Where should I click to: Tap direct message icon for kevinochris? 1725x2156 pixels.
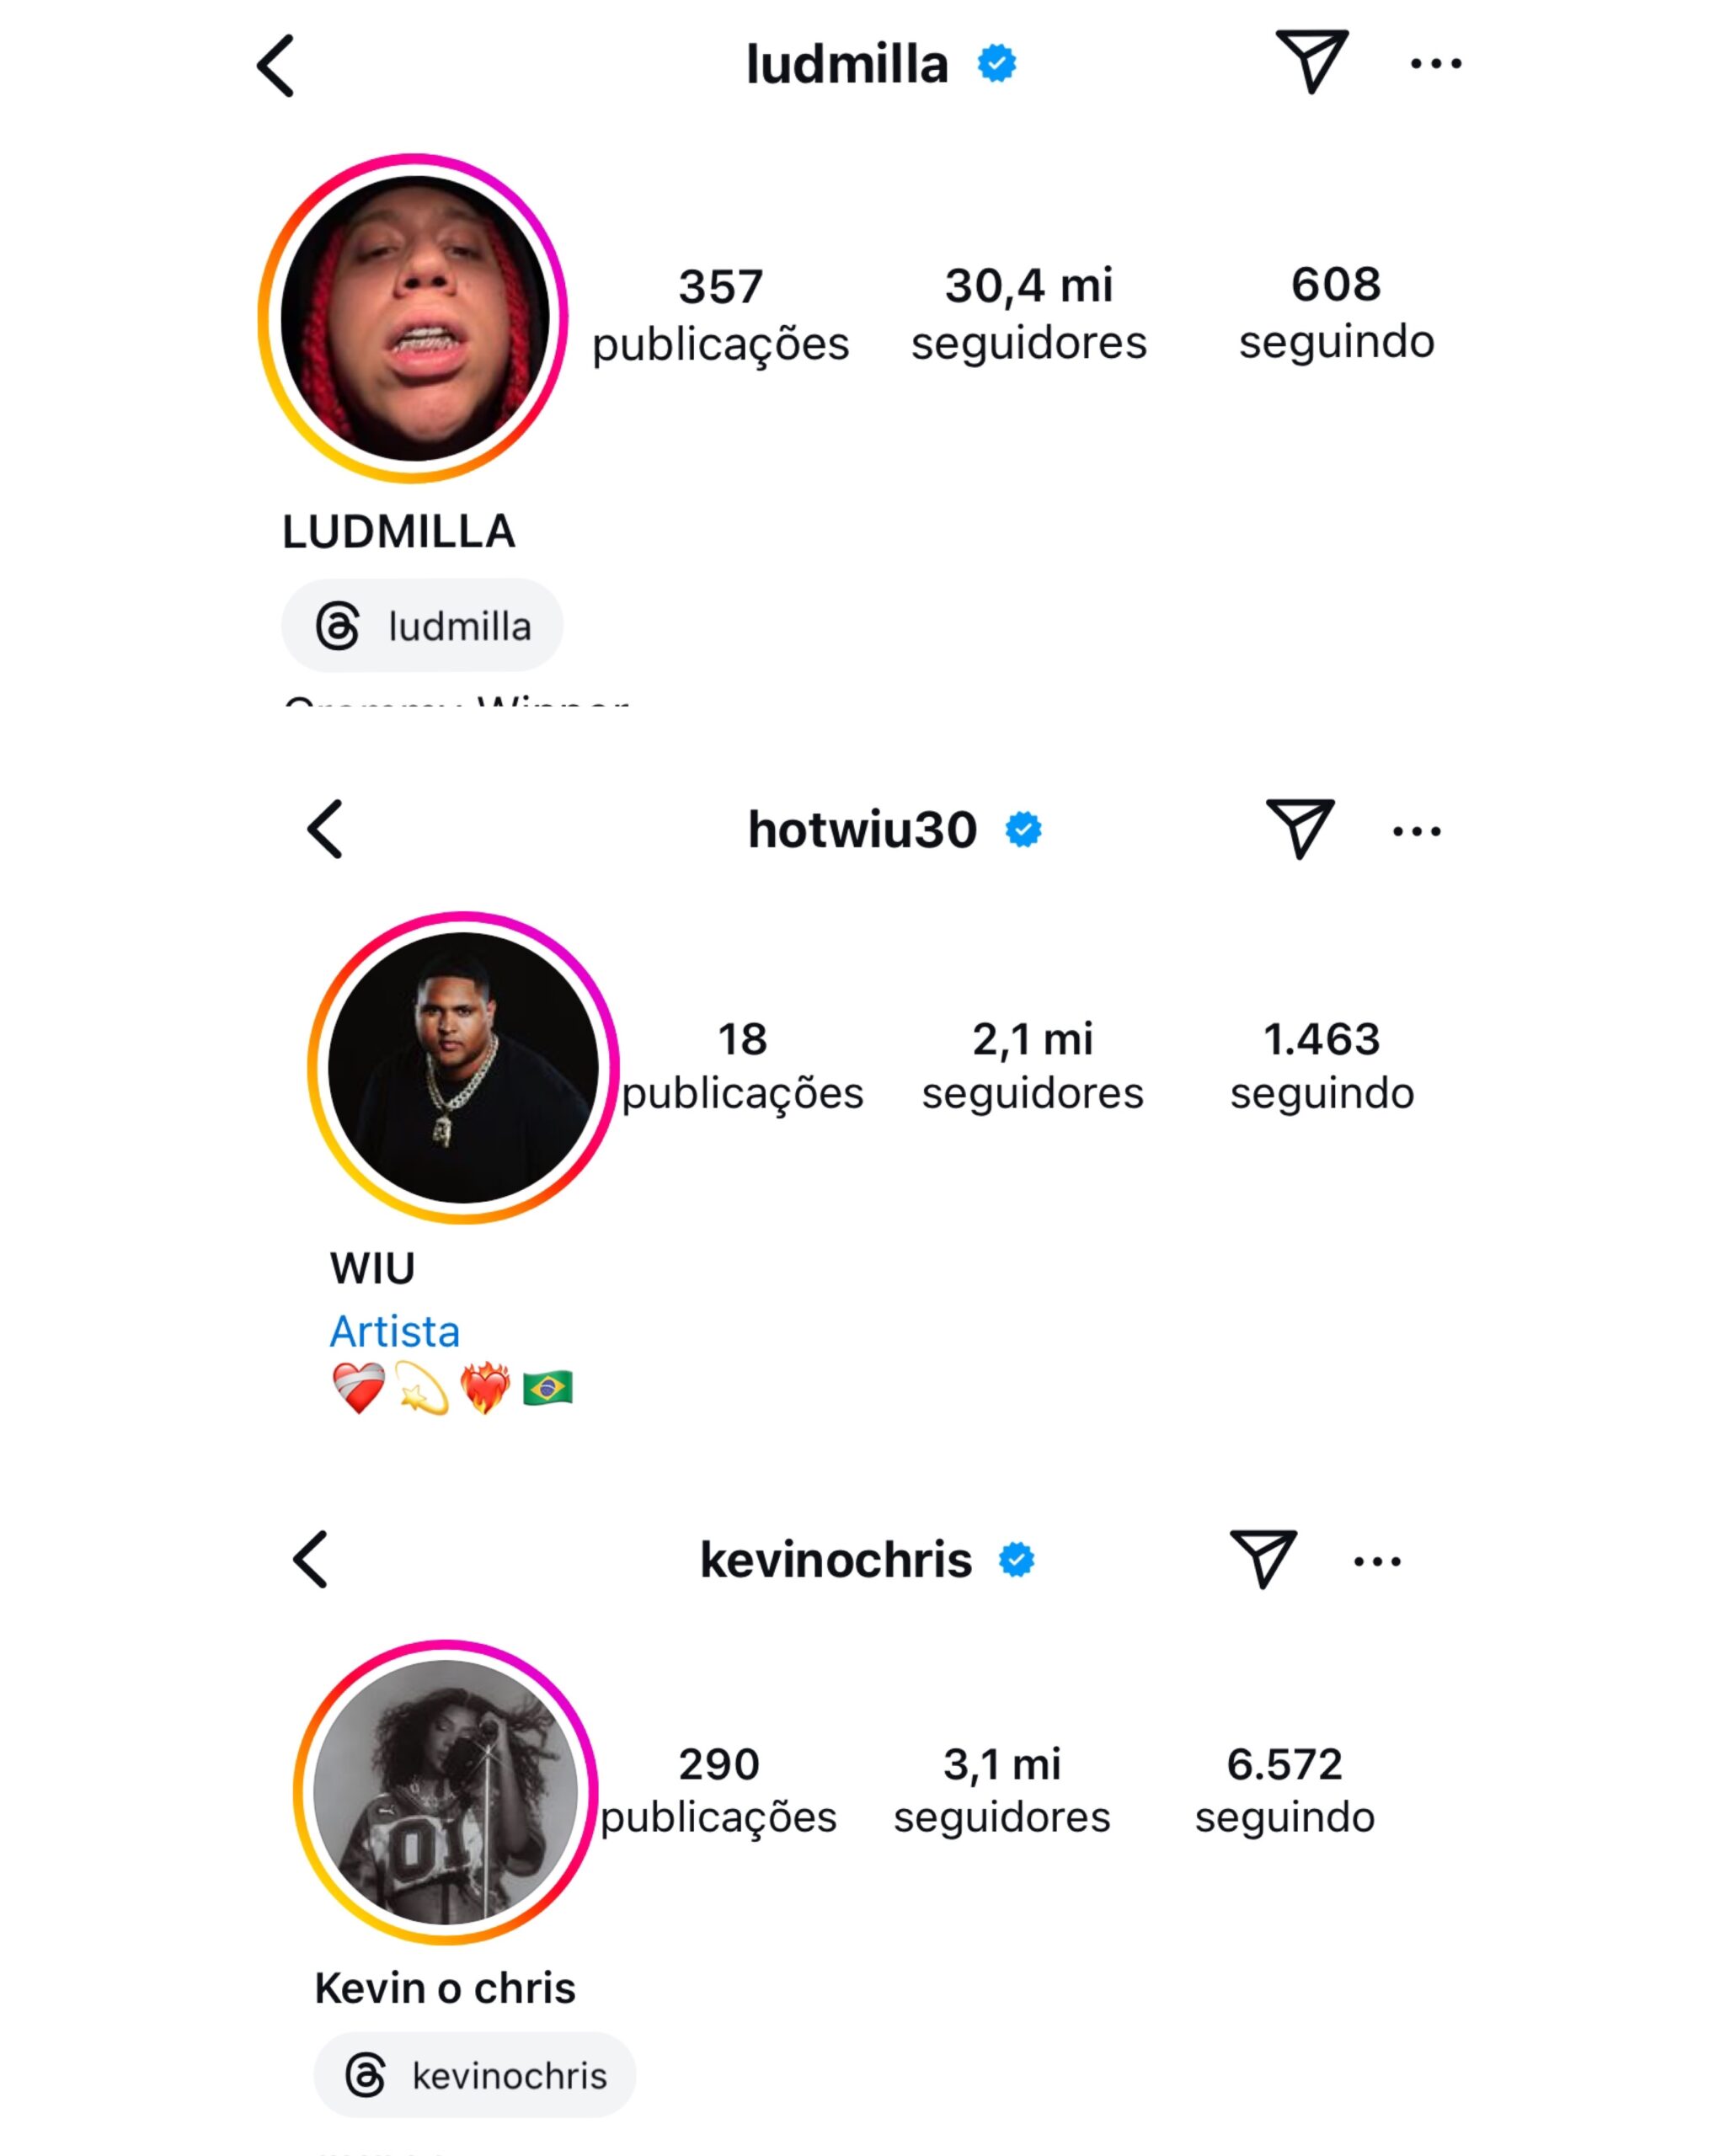1263,1558
